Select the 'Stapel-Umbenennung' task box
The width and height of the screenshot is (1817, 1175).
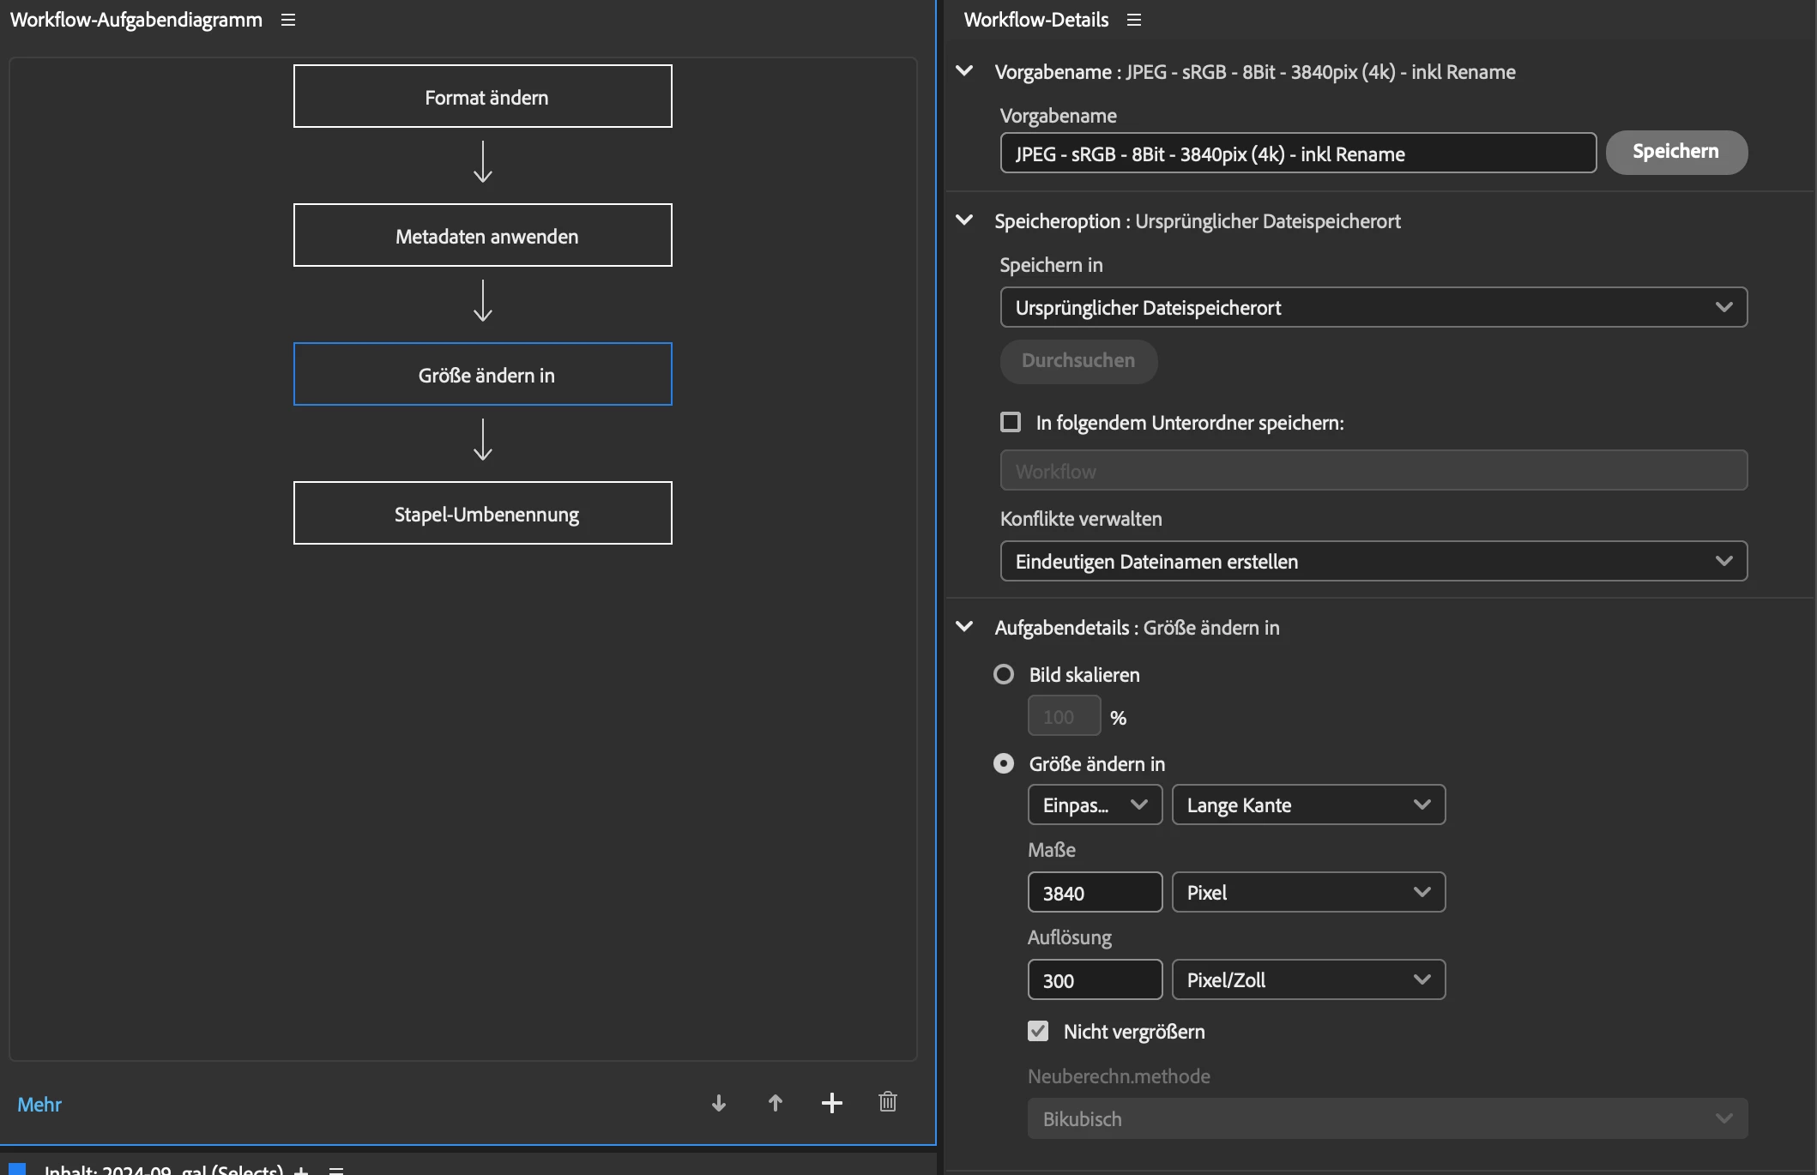click(482, 513)
